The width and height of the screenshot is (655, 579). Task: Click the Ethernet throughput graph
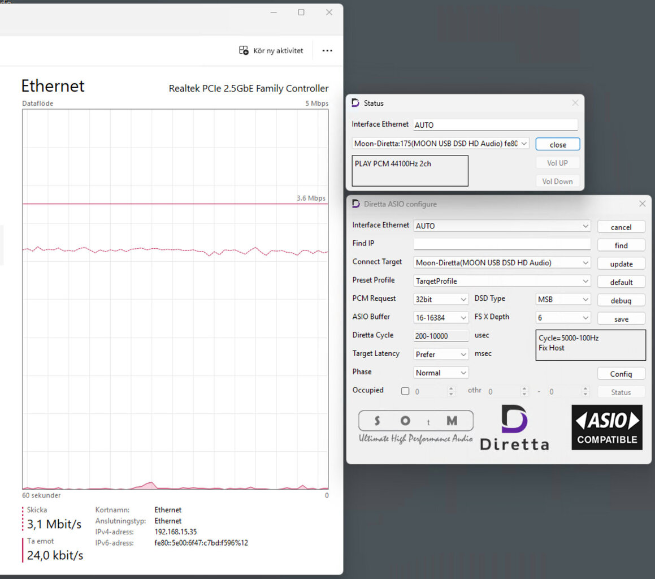(x=175, y=299)
